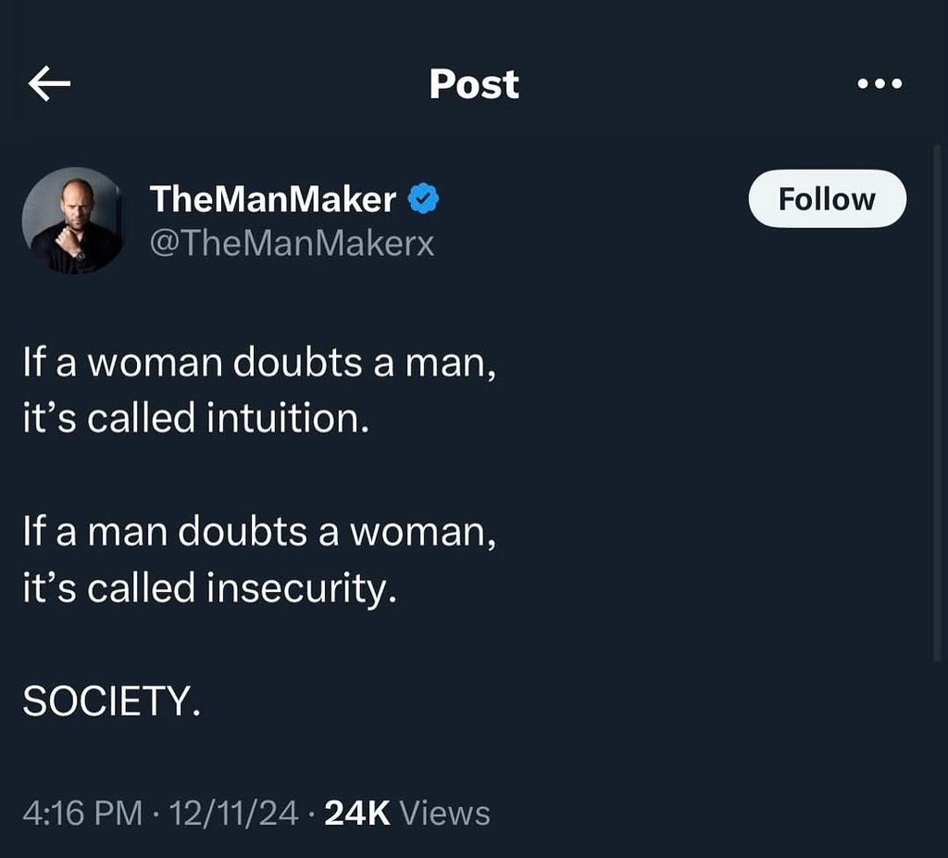
Task: Open TheManMaker's profile picture
Action: tap(73, 221)
